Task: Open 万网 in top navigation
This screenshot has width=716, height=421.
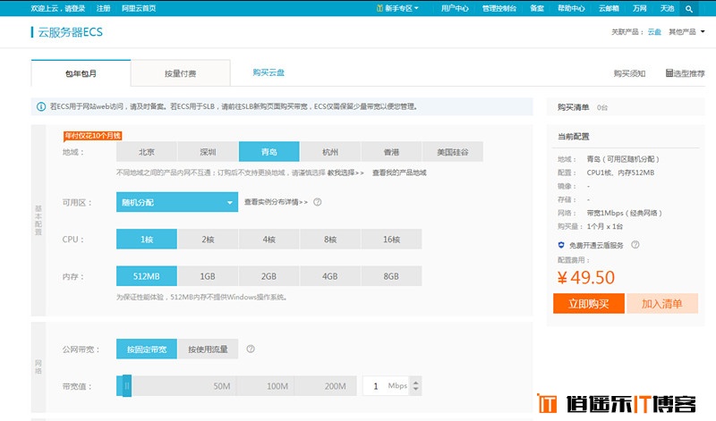Action: (639, 8)
